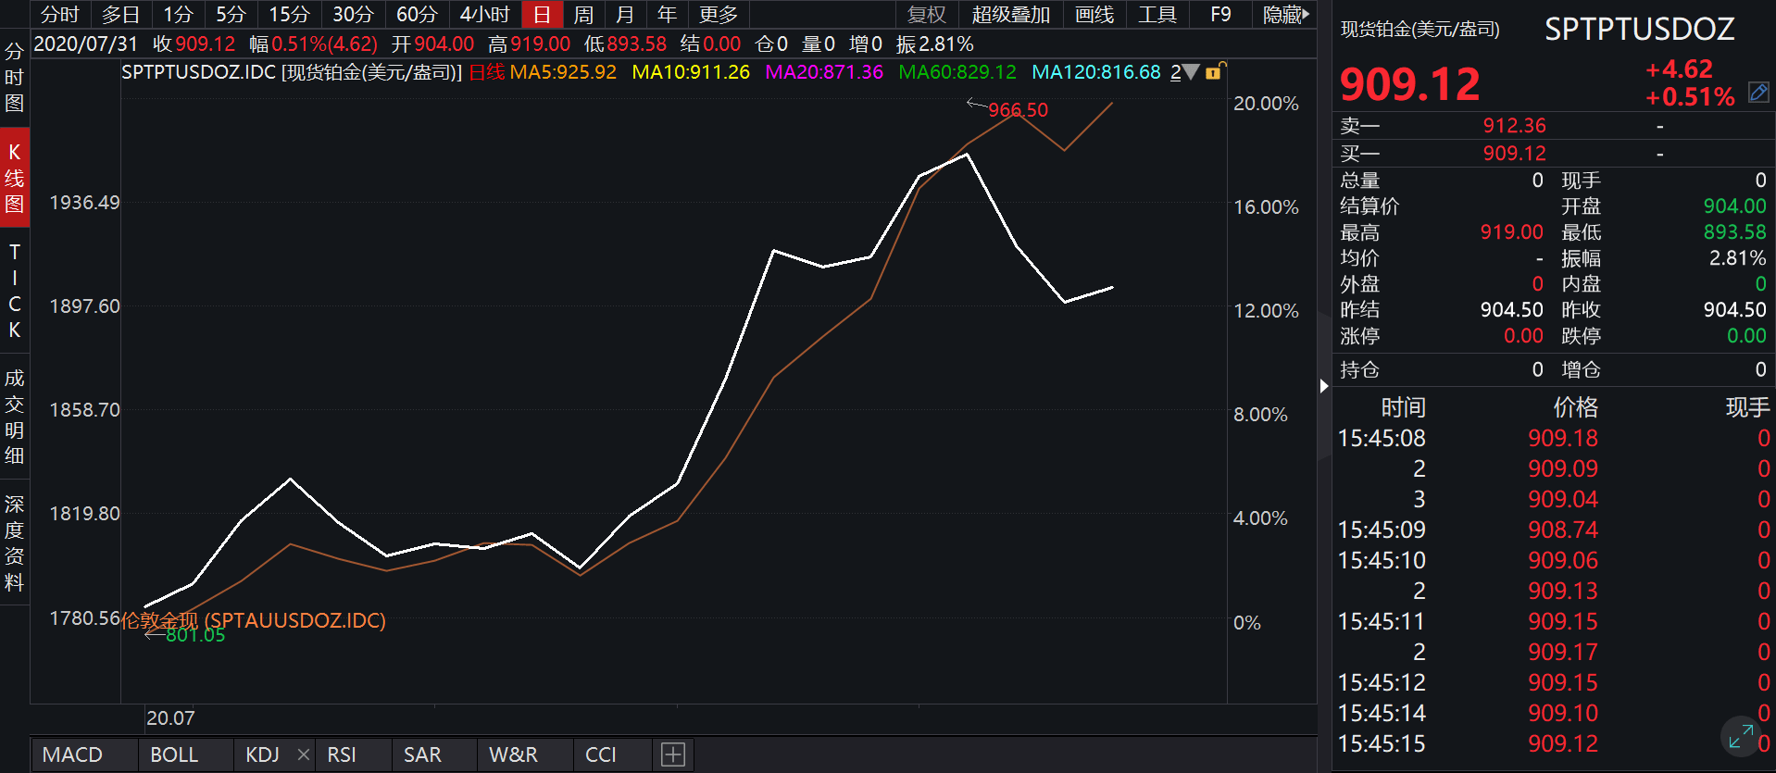This screenshot has height=773, width=1776.
Task: Click the 开盘 value 904.00
Action: click(x=1735, y=206)
